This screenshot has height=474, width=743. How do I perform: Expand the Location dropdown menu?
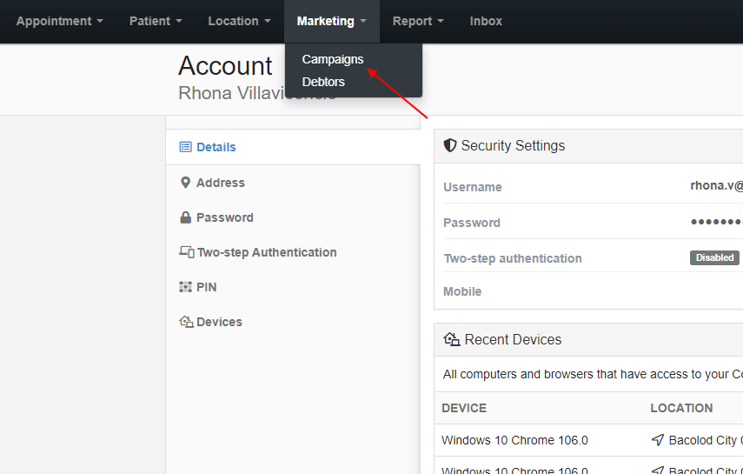(239, 21)
